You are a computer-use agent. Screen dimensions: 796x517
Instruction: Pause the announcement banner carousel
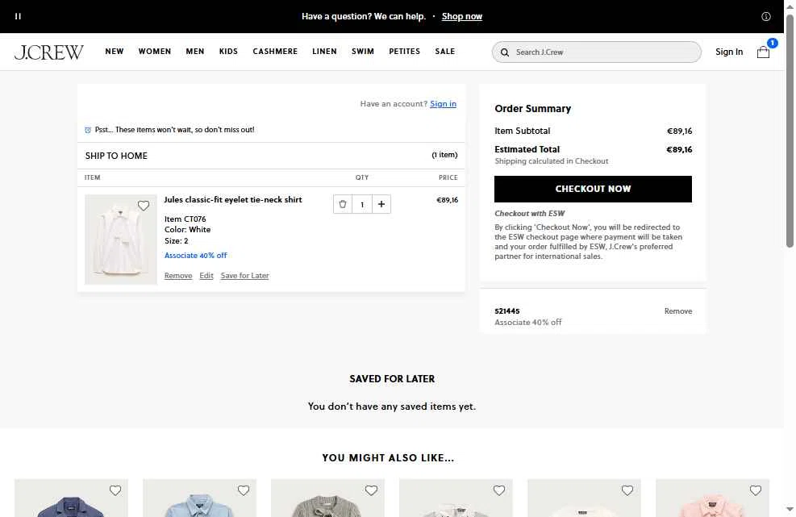point(18,16)
